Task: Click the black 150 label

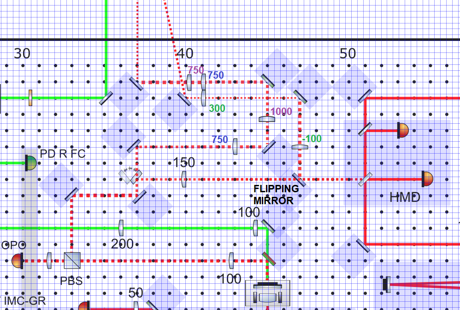Action: (x=184, y=162)
